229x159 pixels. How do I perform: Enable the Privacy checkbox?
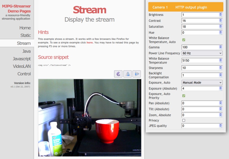pyautogui.click(x=184, y=120)
